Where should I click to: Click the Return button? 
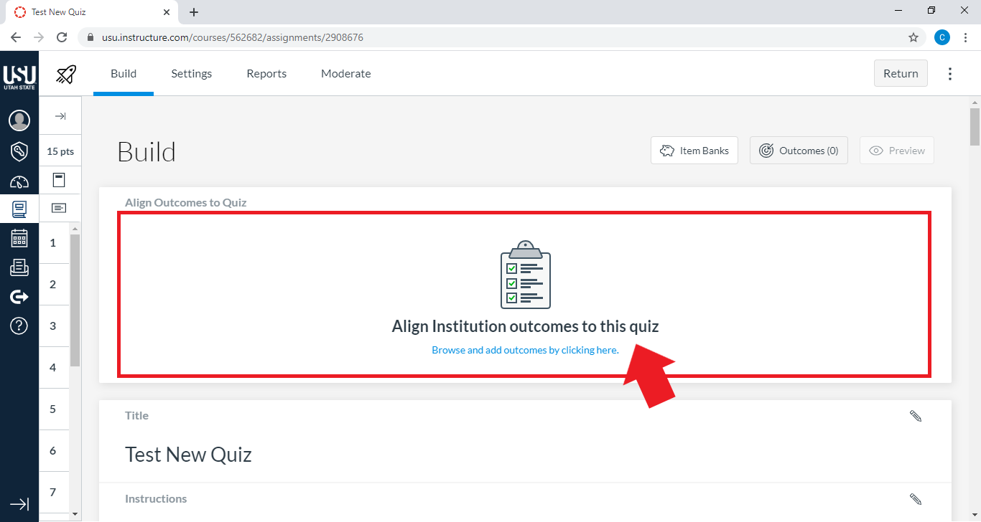click(901, 73)
